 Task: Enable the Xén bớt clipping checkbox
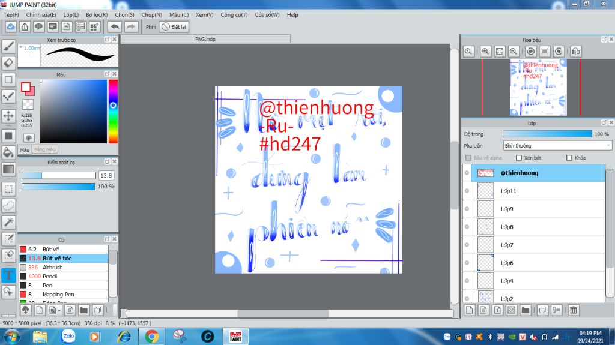pyautogui.click(x=519, y=158)
